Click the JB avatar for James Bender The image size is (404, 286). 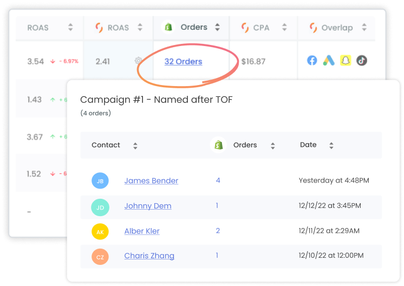point(100,181)
